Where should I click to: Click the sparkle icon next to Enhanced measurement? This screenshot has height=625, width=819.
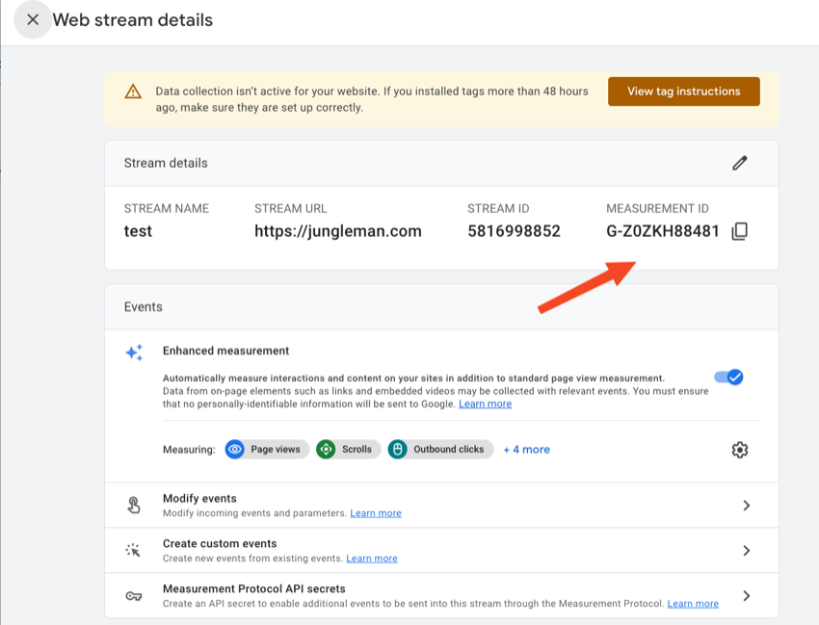[133, 352]
